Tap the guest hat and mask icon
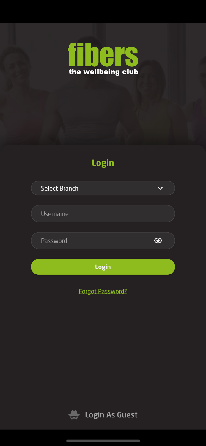Image resolution: width=206 pixels, height=446 pixels. (x=74, y=414)
